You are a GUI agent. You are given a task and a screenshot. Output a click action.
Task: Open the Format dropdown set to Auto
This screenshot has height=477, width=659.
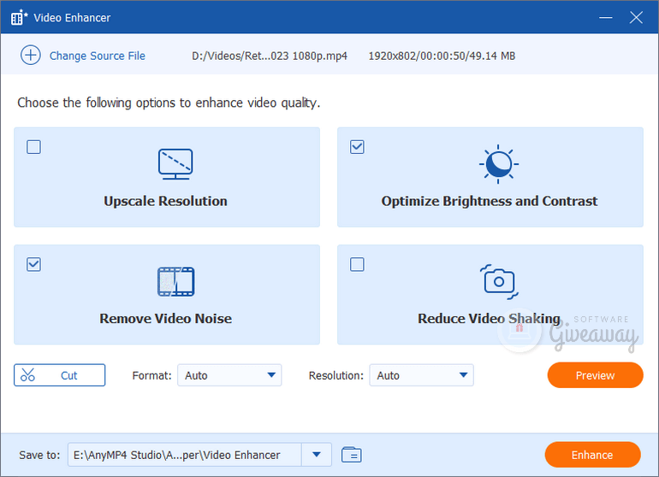[x=229, y=375]
